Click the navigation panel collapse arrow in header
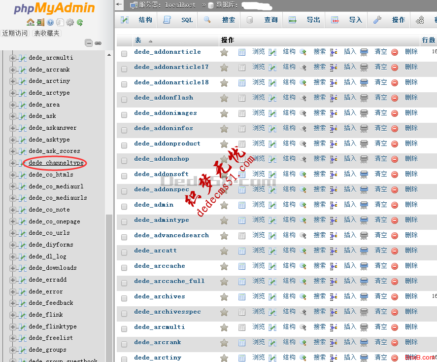The image size is (437, 362). [119, 4]
